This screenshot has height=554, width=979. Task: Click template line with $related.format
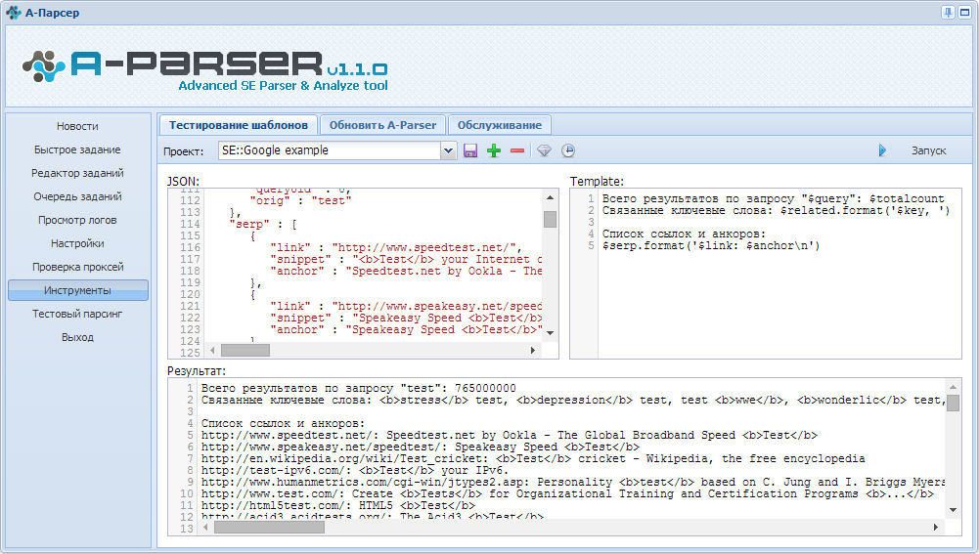[776, 211]
